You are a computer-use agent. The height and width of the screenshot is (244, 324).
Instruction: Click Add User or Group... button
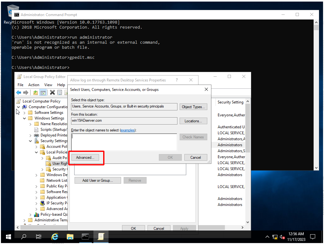pyautogui.click(x=98, y=180)
